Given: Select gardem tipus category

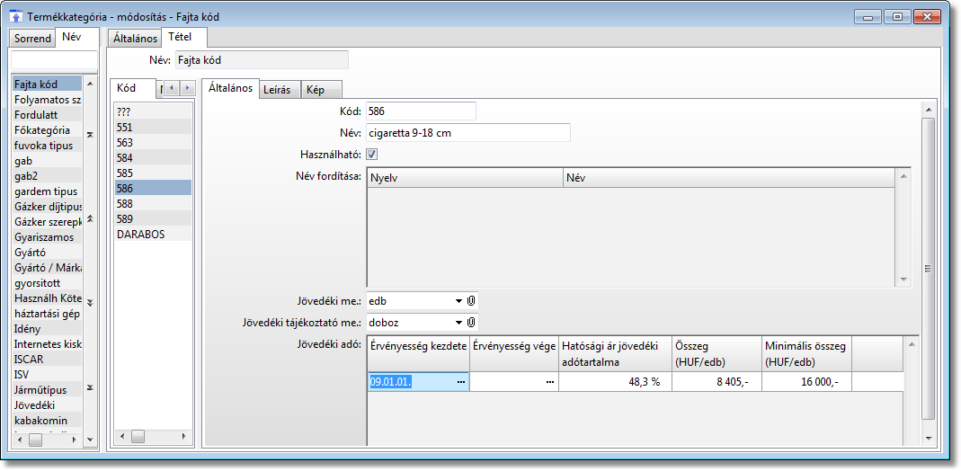Looking at the screenshot, I should [47, 191].
